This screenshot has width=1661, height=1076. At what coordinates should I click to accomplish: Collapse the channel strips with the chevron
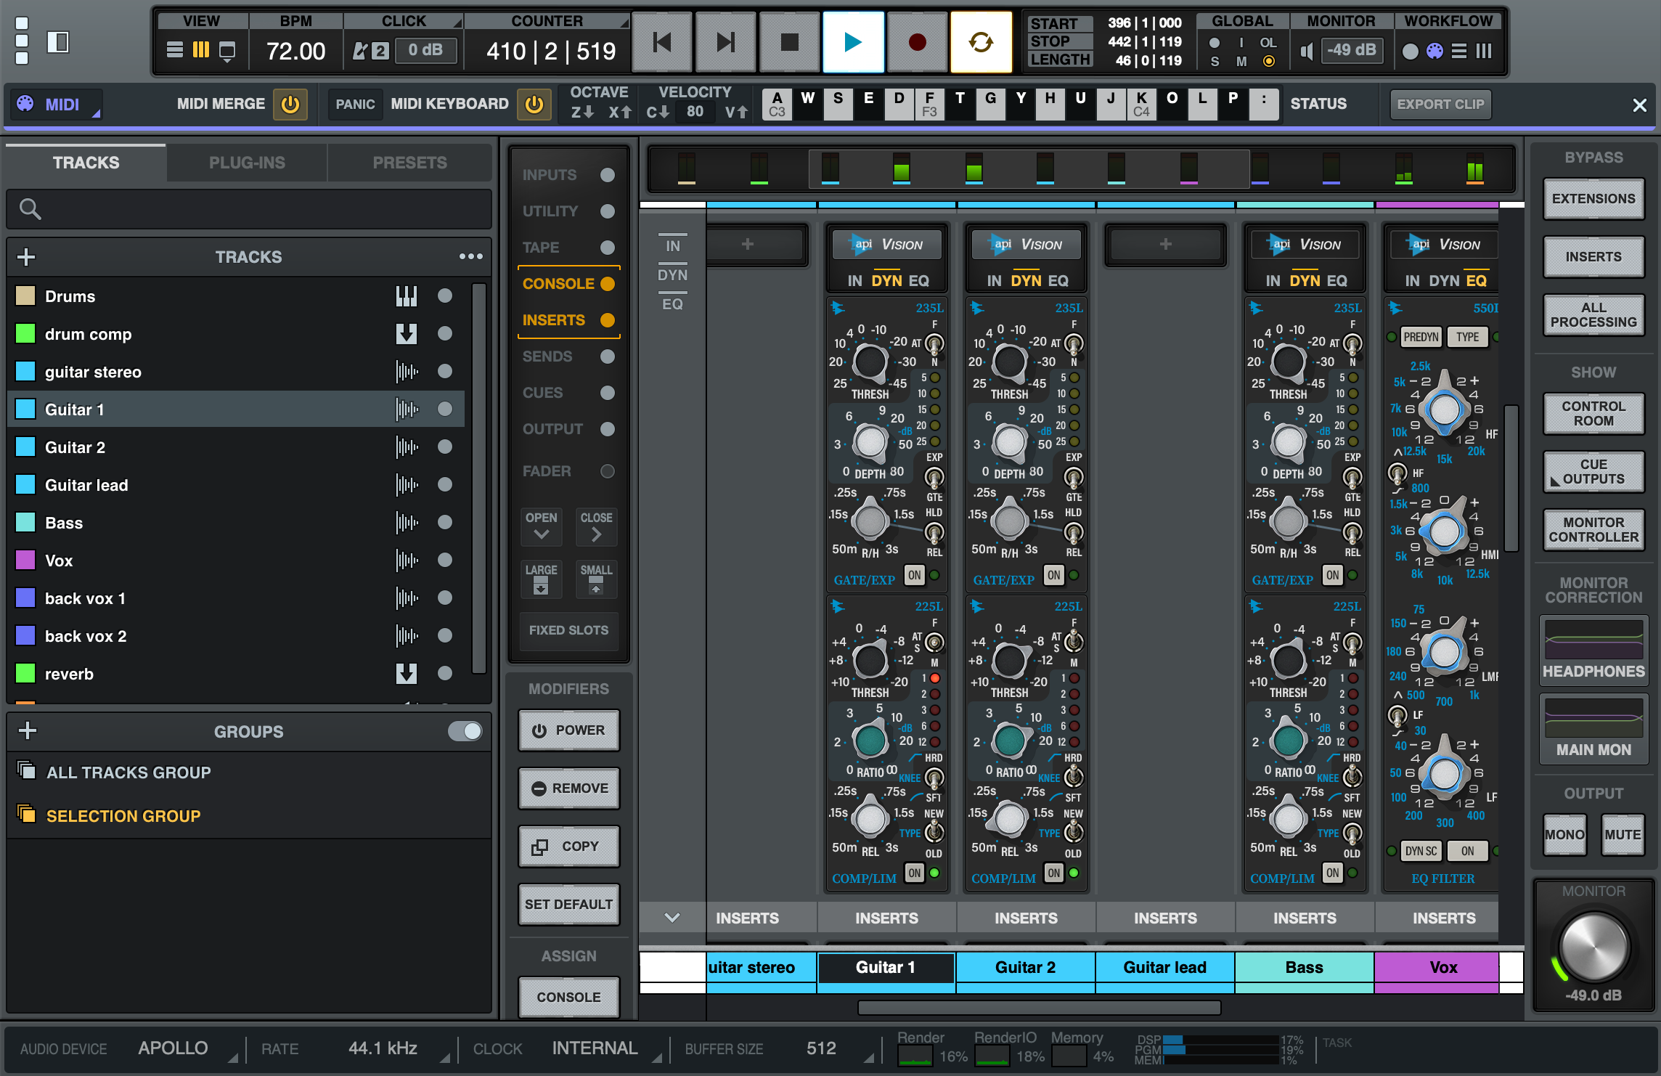(x=672, y=917)
